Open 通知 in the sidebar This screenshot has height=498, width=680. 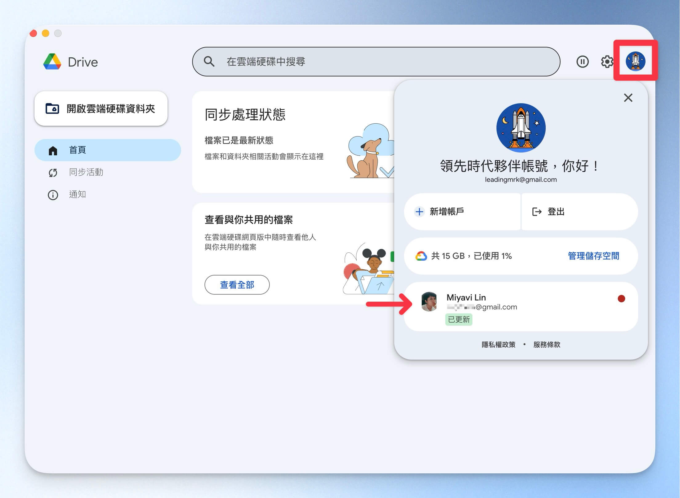tap(108, 194)
